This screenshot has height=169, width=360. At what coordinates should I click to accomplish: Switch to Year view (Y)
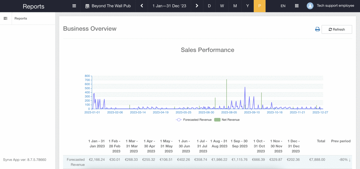pyautogui.click(x=247, y=6)
